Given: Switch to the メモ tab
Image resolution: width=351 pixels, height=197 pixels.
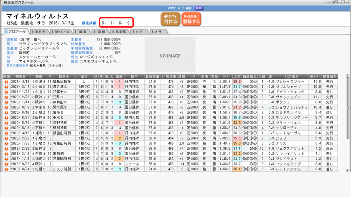Looking at the screenshot, I should 158,31.
